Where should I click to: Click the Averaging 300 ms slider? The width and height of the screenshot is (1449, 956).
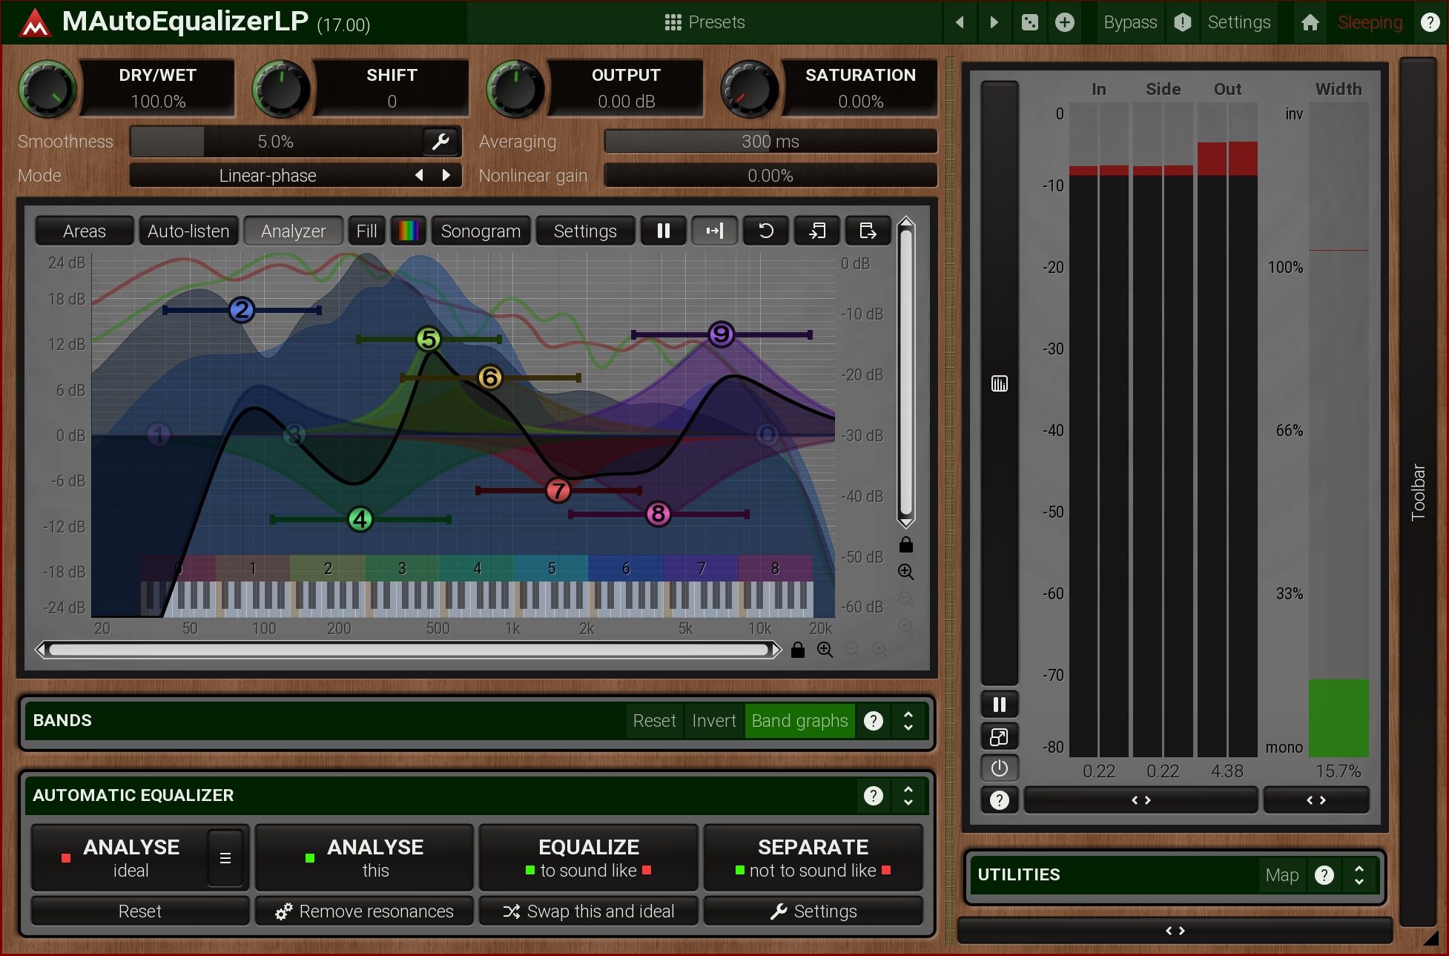tap(770, 141)
